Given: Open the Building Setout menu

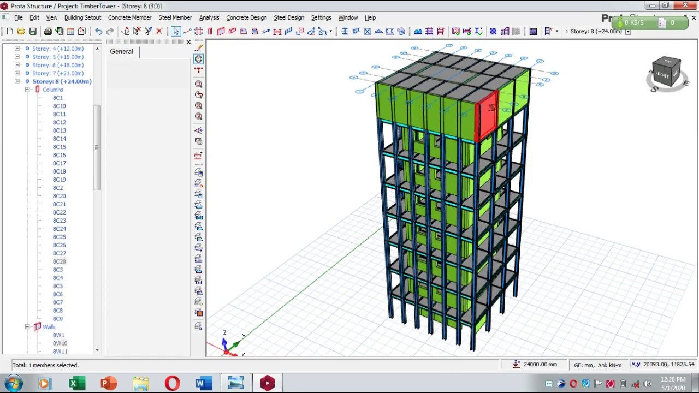Looking at the screenshot, I should click(x=82, y=17).
